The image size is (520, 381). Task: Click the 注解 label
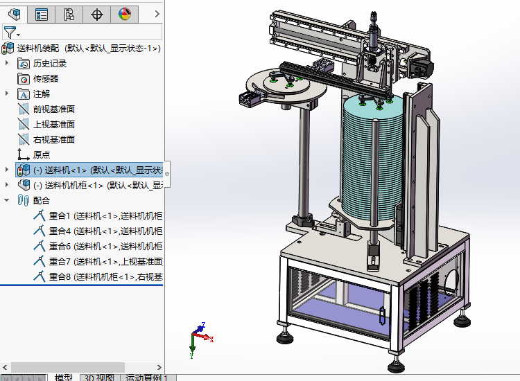[42, 94]
